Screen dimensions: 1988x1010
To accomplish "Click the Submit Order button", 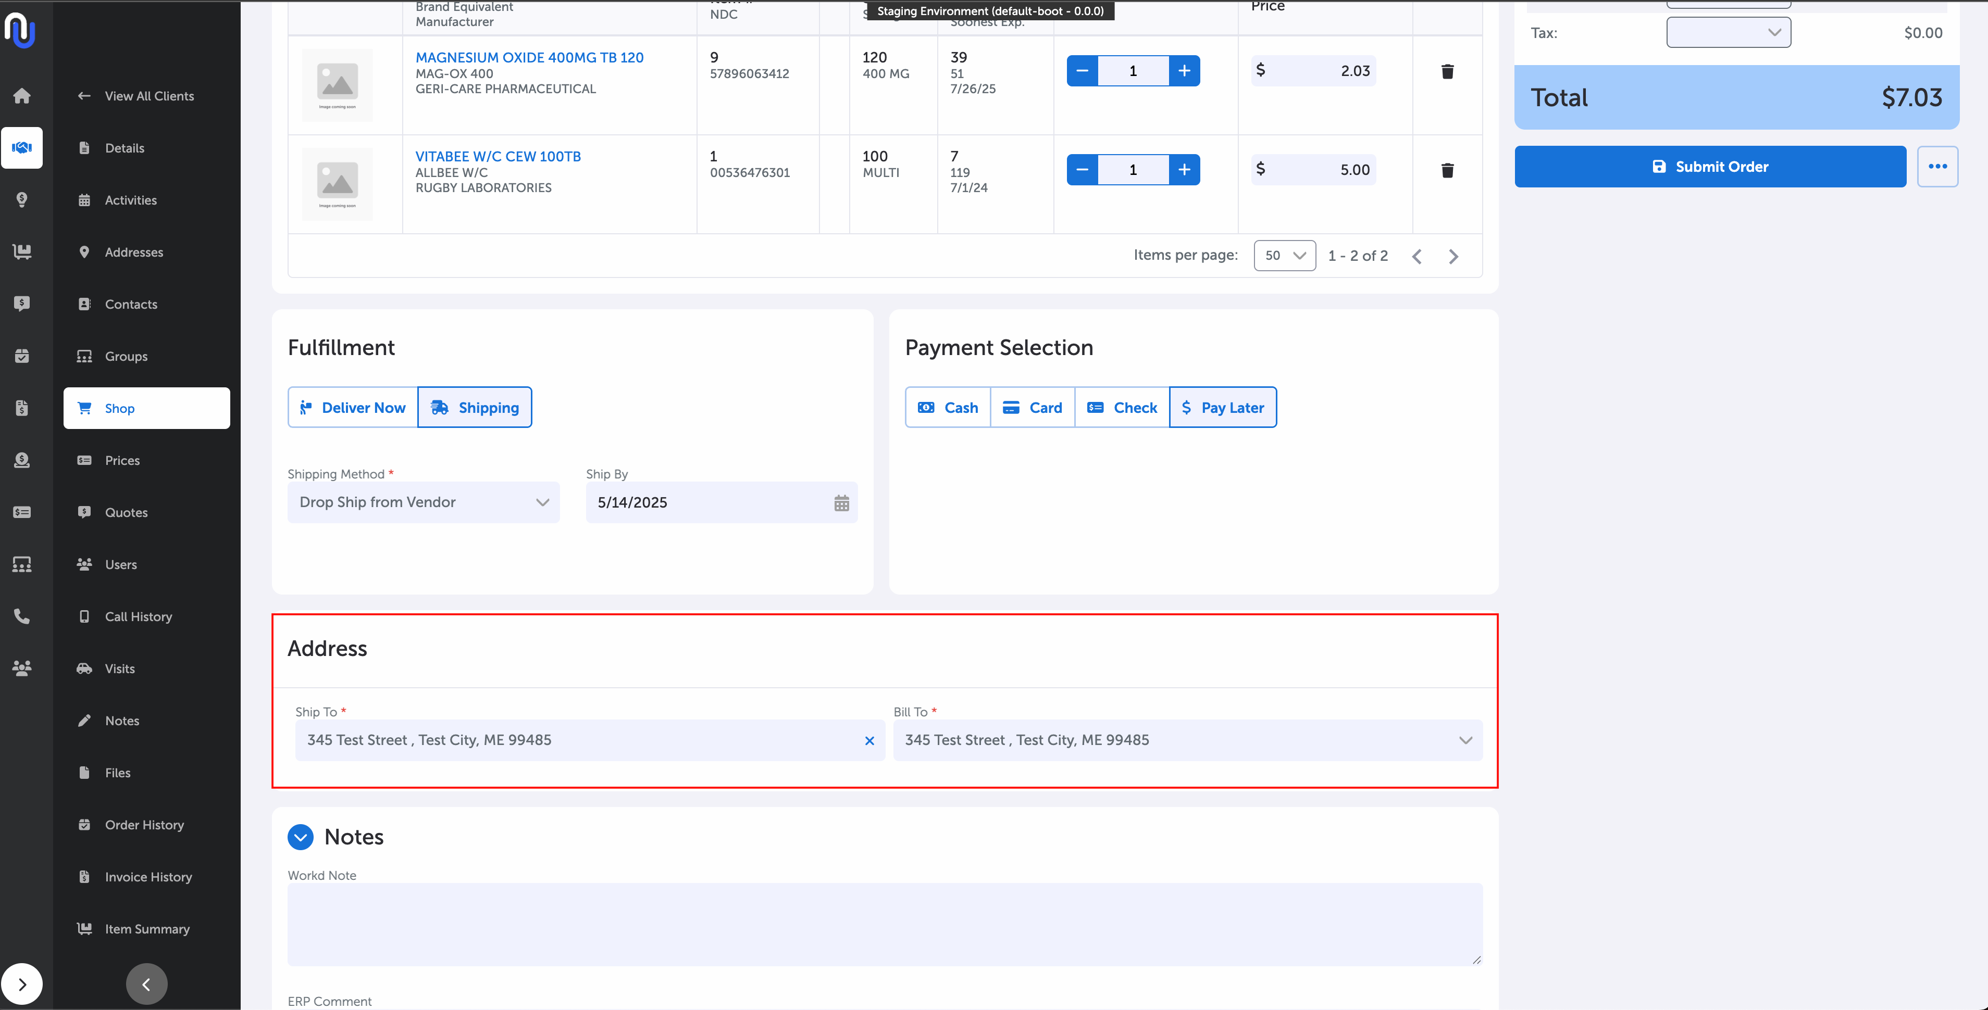I will point(1709,167).
